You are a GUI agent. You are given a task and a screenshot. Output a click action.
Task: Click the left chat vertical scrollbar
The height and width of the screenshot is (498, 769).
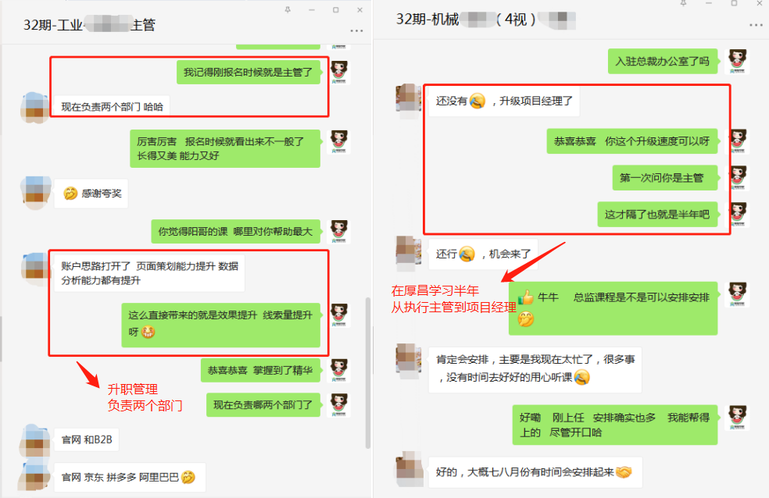click(368, 373)
